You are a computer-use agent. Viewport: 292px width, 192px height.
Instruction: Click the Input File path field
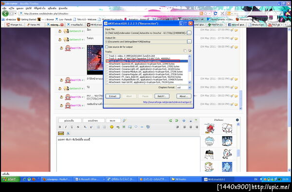click(x=146, y=33)
